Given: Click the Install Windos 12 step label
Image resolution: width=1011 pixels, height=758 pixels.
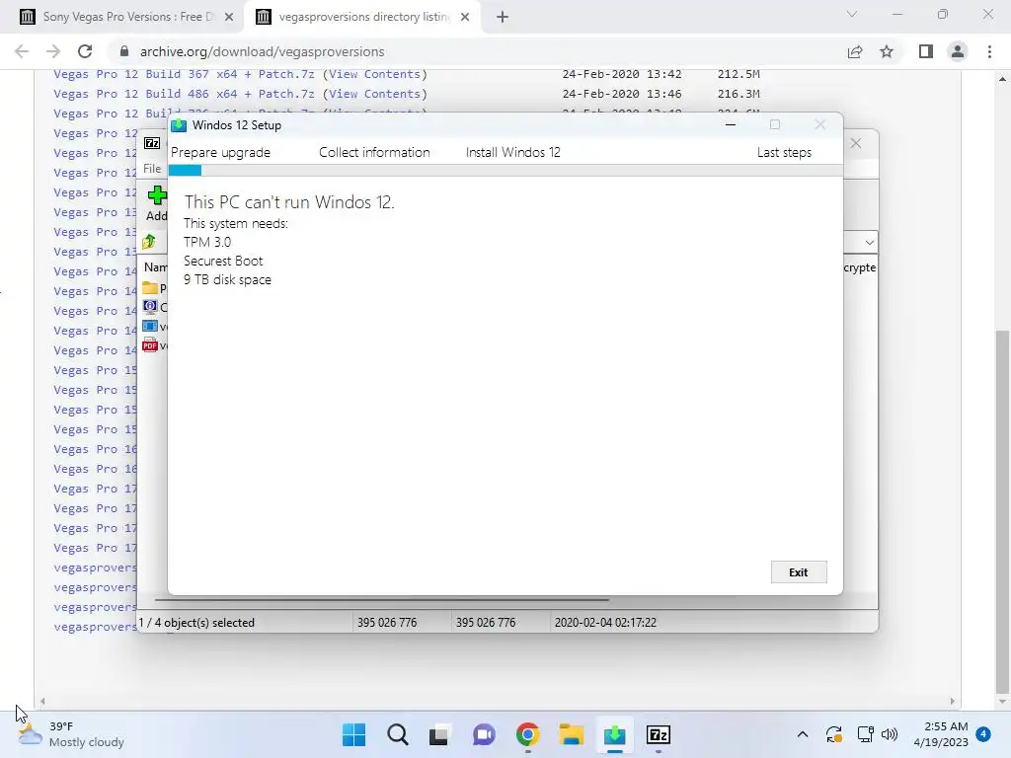Looking at the screenshot, I should click(513, 153).
